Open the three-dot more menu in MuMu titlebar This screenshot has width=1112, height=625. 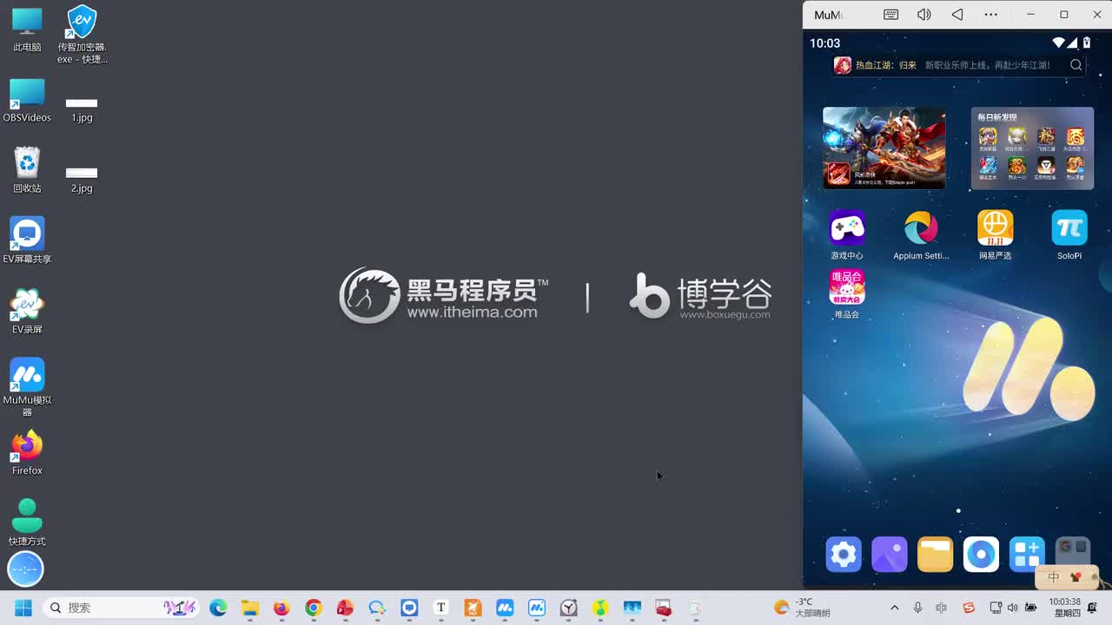[x=990, y=15]
